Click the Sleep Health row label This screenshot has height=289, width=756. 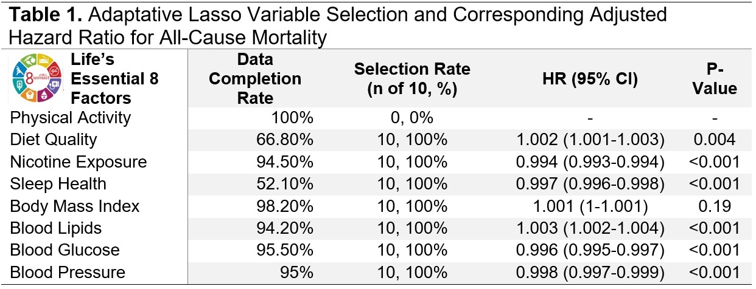(x=58, y=184)
